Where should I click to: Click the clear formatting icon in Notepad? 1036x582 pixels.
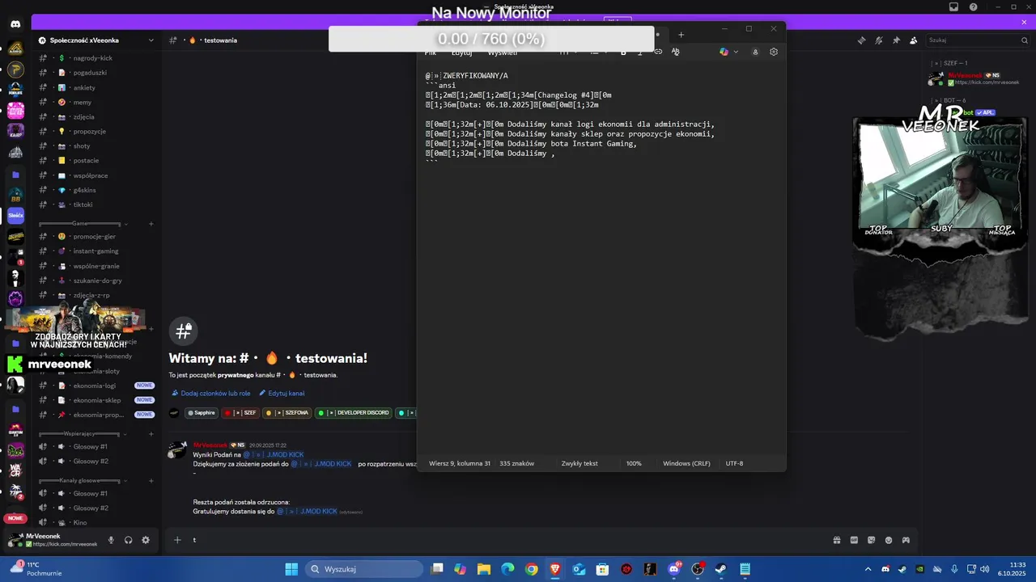point(676,52)
